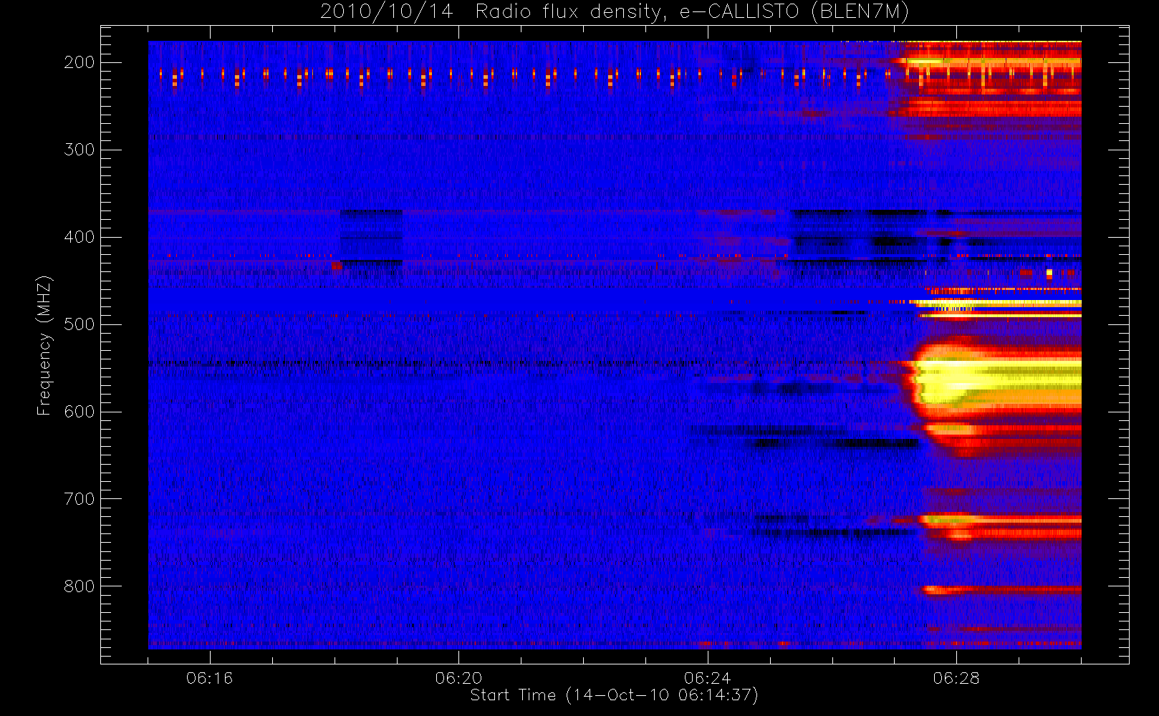Click the plot title '2010/10/14 Radio flux density'
The image size is (1159, 716).
(x=615, y=12)
